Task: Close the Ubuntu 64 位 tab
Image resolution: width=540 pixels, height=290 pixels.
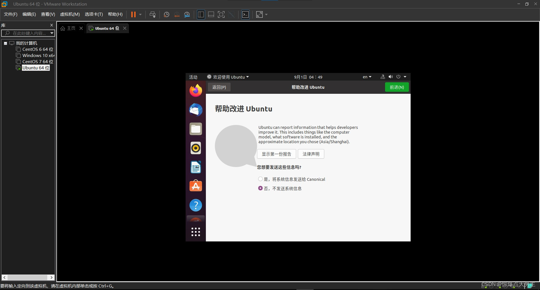Action: point(125,28)
